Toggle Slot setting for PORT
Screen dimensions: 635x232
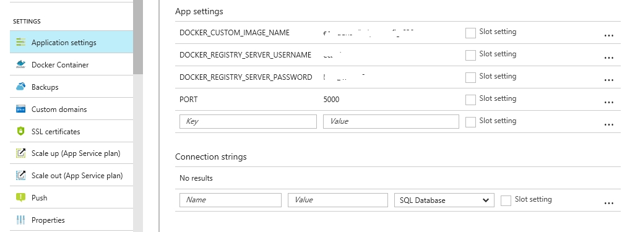[x=470, y=100]
